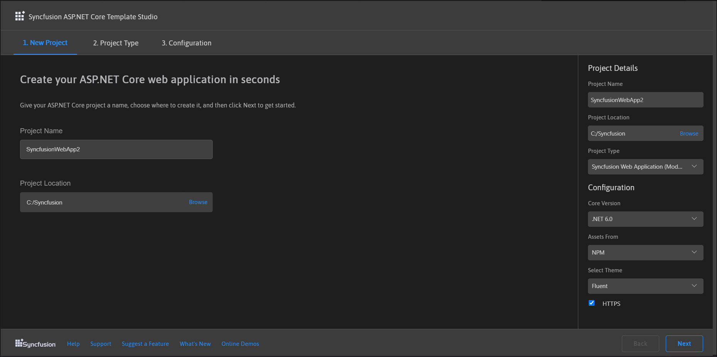Select the New Project tab

[x=45, y=43]
